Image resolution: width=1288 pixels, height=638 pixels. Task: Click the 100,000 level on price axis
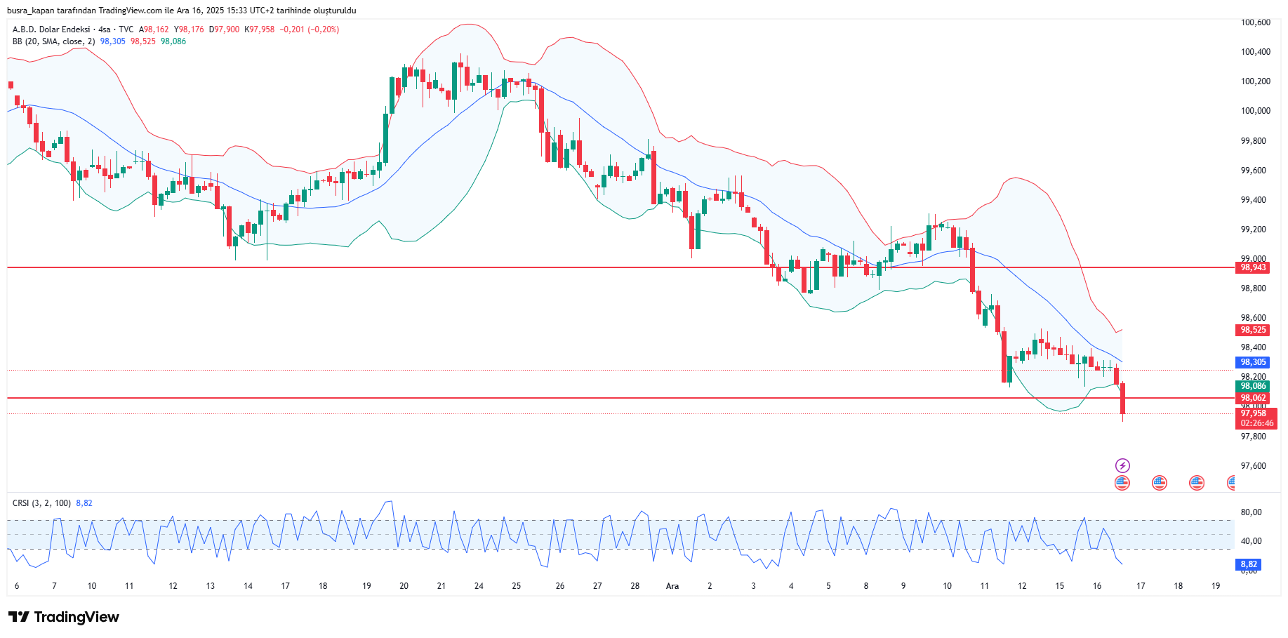(x=1255, y=111)
